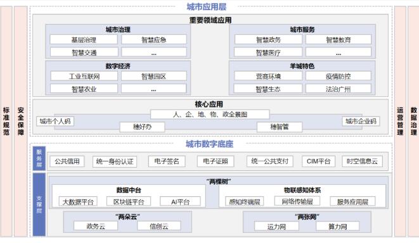The image size is (419, 243).
Task: Click the 智慧农业 box
Action: [84, 89]
